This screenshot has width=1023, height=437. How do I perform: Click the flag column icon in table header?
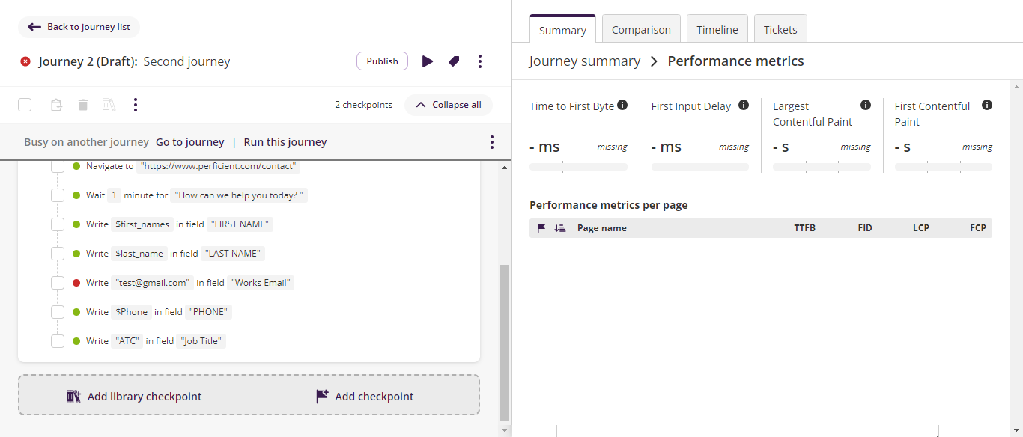point(541,228)
